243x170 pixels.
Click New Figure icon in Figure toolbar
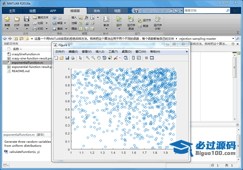56,58
